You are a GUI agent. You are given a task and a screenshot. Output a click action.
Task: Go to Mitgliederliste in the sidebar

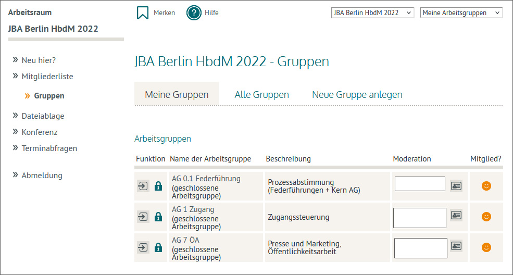pyautogui.click(x=47, y=77)
